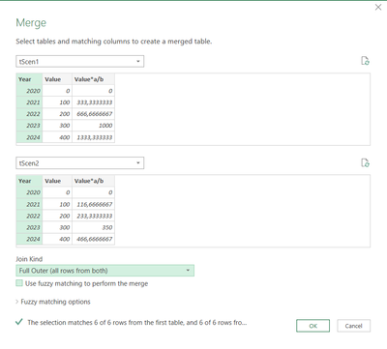Viewport: 387px width, 349px height.
Task: Select the Value*a/b column header in tScen1 table
Action: coord(93,79)
